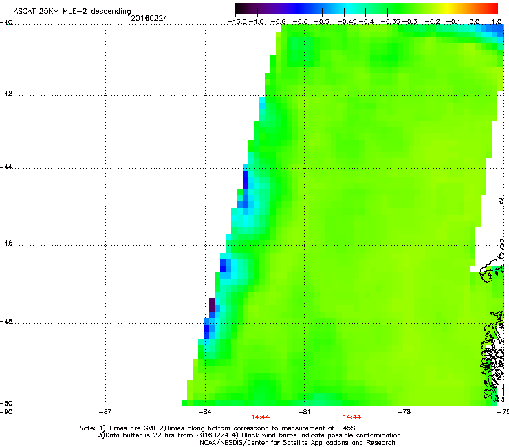
Task: Click the date label 20160224 under the title
Action: (x=149, y=18)
